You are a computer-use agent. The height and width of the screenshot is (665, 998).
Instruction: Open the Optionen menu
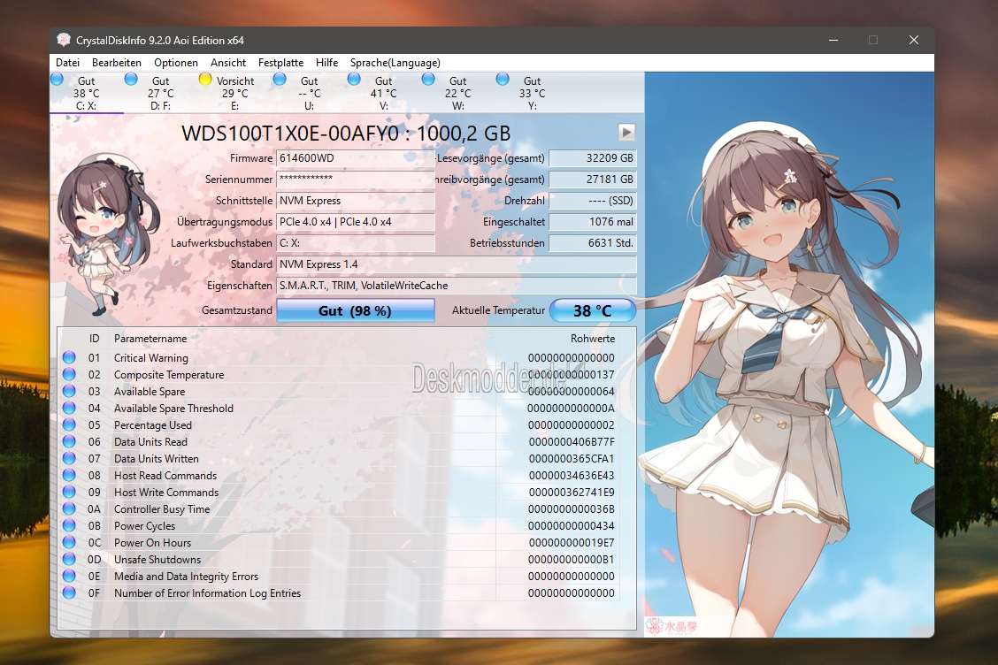176,63
